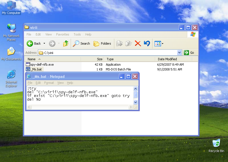Open Notepad's Edit menu
The image size is (228, 162).
tap(38, 83)
